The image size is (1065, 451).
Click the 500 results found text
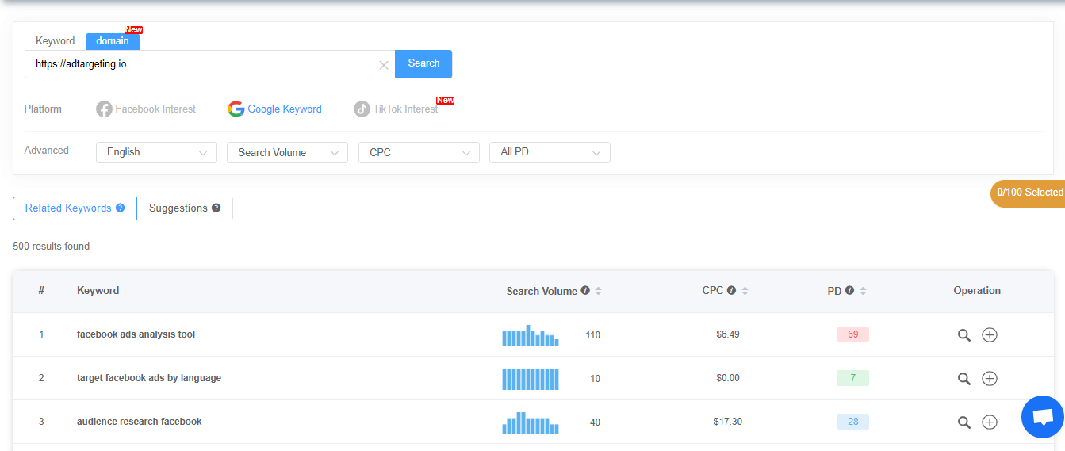pyautogui.click(x=52, y=247)
